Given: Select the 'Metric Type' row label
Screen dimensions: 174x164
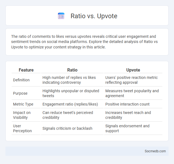Looking at the screenshot, I should (23, 104).
